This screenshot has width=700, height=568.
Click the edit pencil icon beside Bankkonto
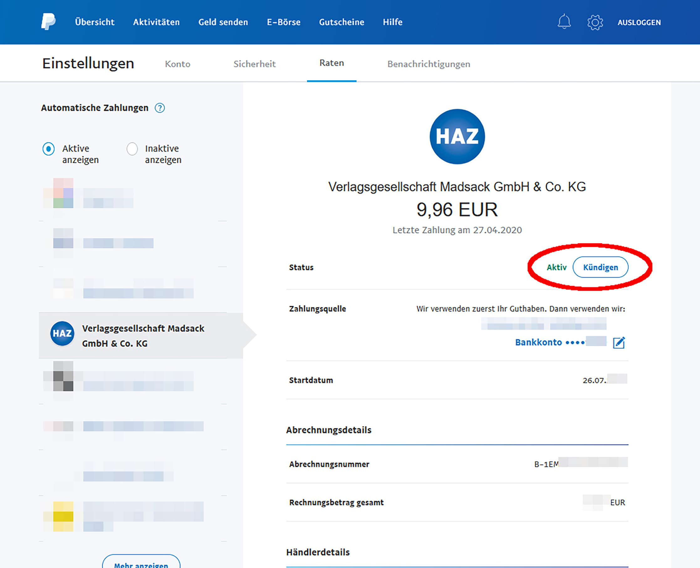pyautogui.click(x=619, y=343)
